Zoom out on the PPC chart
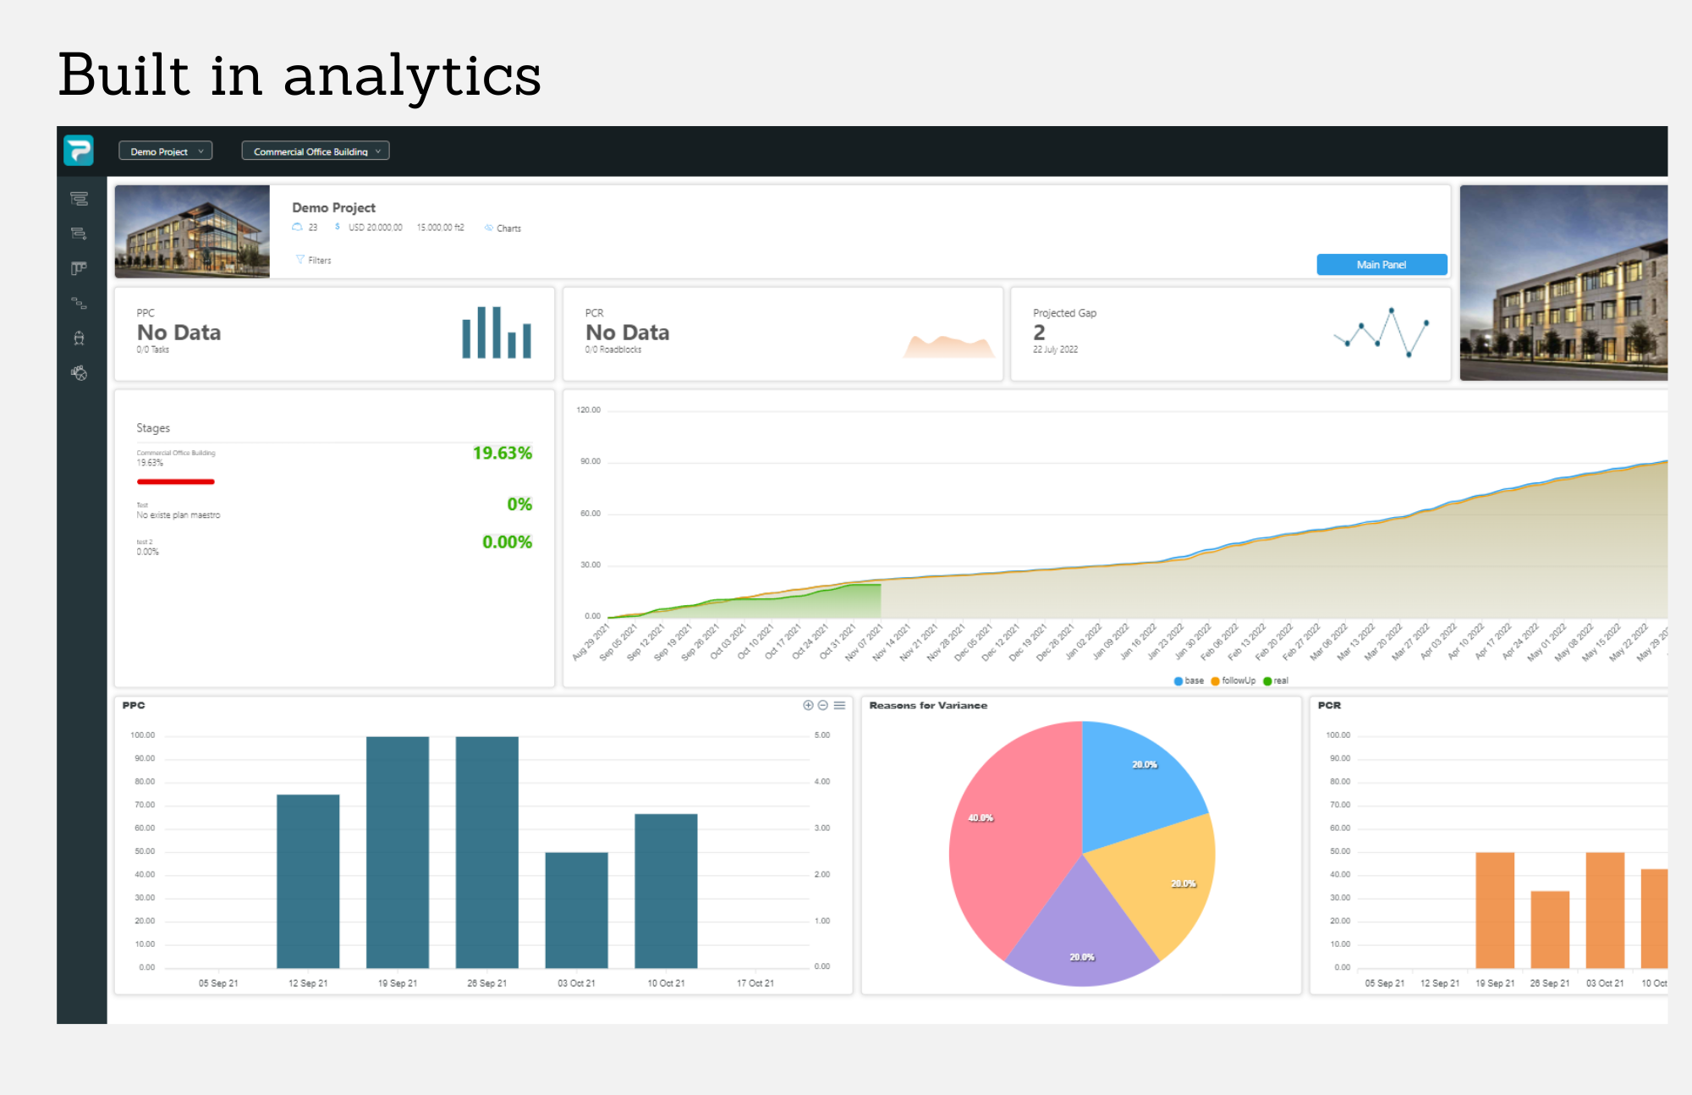This screenshot has height=1095, width=1692. pos(822,705)
